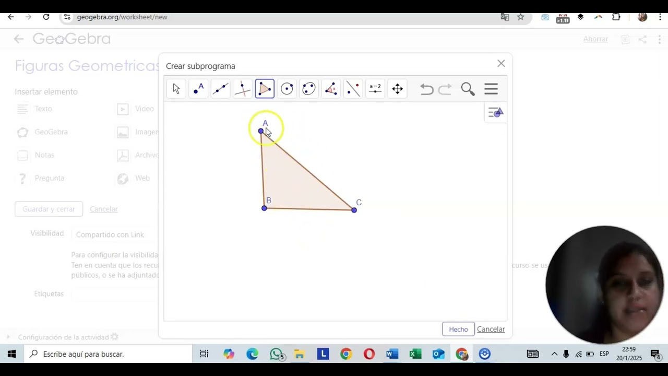Select the Circle with Center tool

(x=287, y=89)
